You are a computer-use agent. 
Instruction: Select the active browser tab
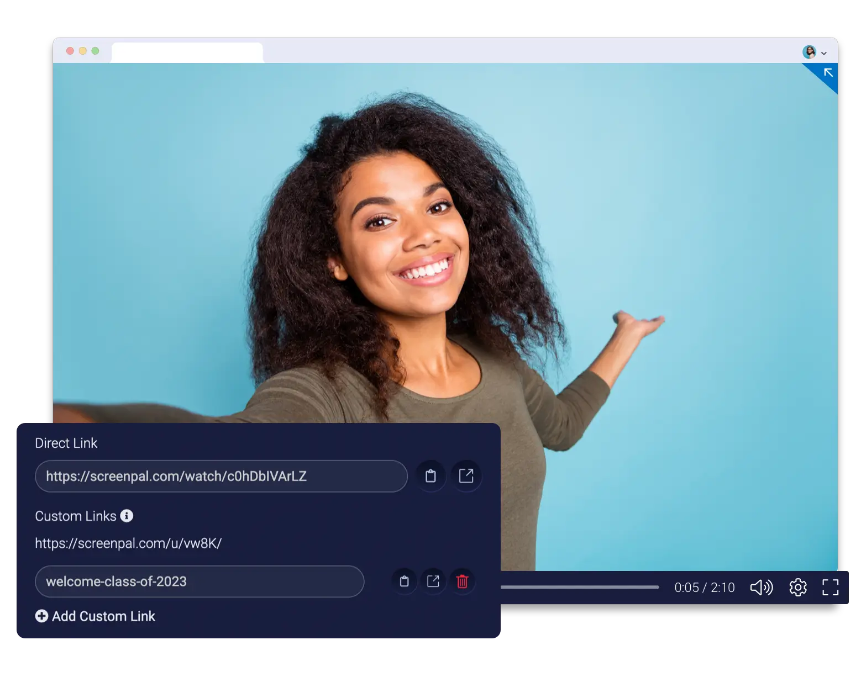click(187, 51)
